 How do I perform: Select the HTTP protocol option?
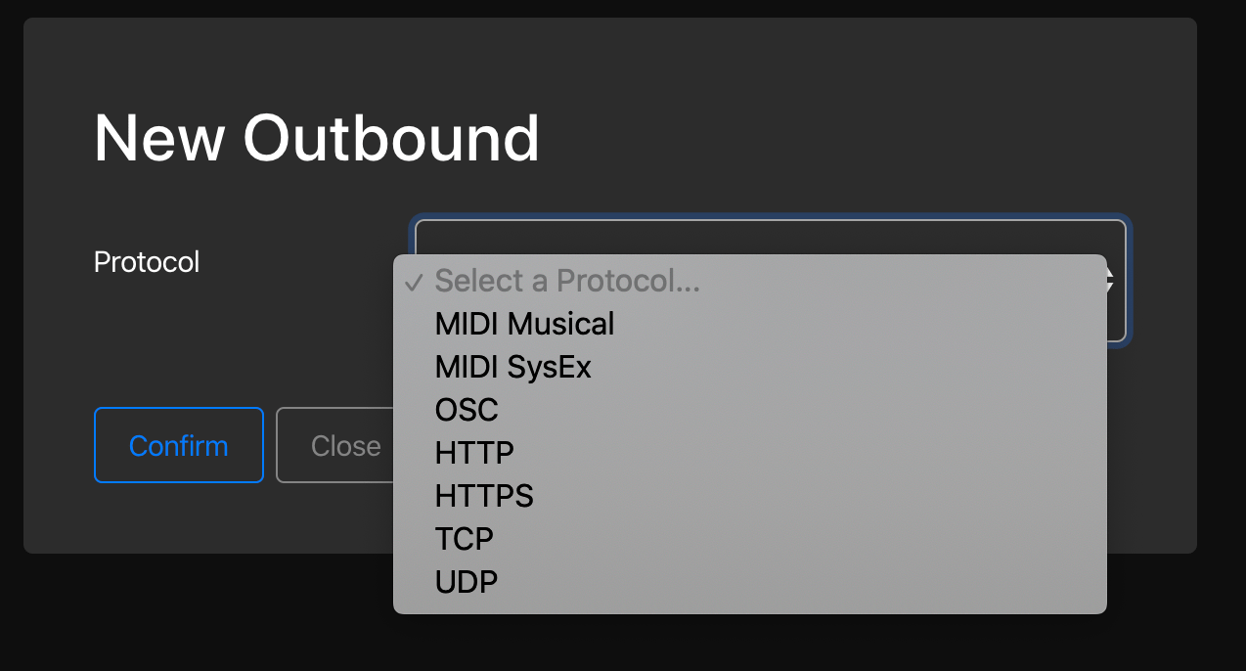[x=474, y=453]
